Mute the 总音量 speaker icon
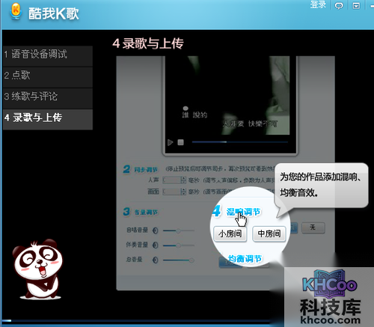This screenshot has height=327, width=374. [x=156, y=260]
